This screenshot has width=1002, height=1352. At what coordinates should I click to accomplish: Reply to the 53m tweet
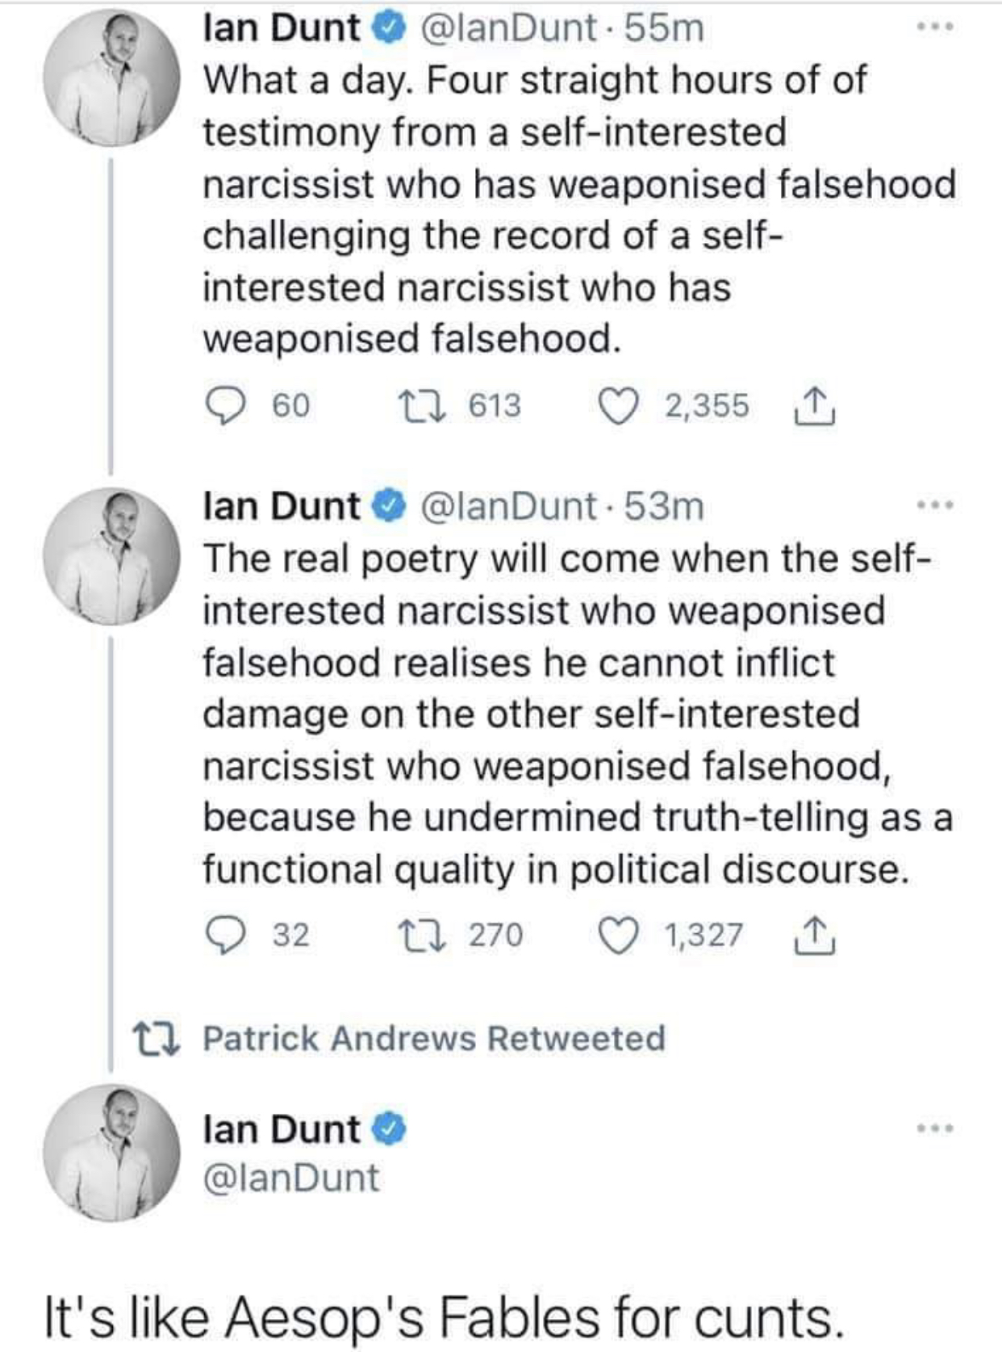227,935
